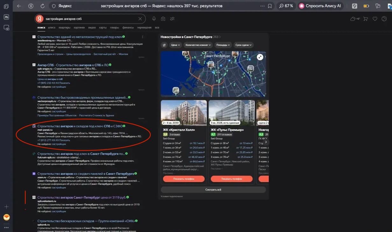Image resolution: width=392 pixels, height=232 pixels.
Task: Bookmark this page with the bookmark icon
Action: point(270,6)
